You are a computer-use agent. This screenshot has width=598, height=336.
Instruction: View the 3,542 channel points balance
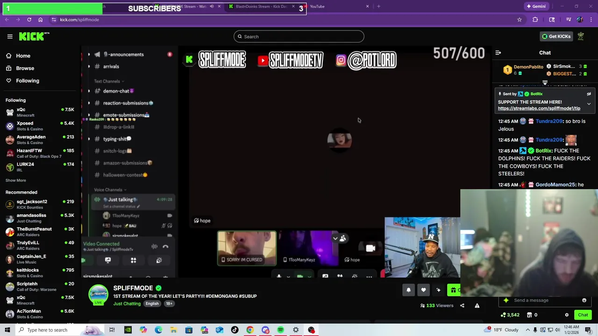510,315
